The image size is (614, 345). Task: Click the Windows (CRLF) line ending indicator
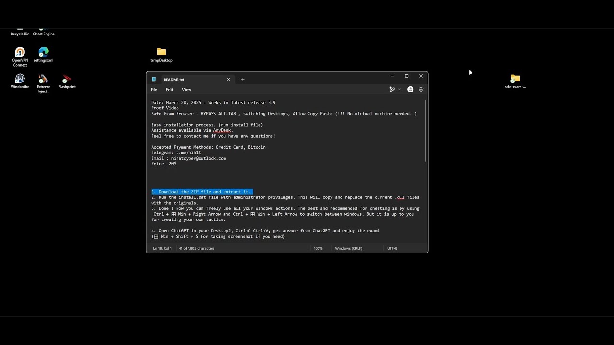tap(349, 248)
